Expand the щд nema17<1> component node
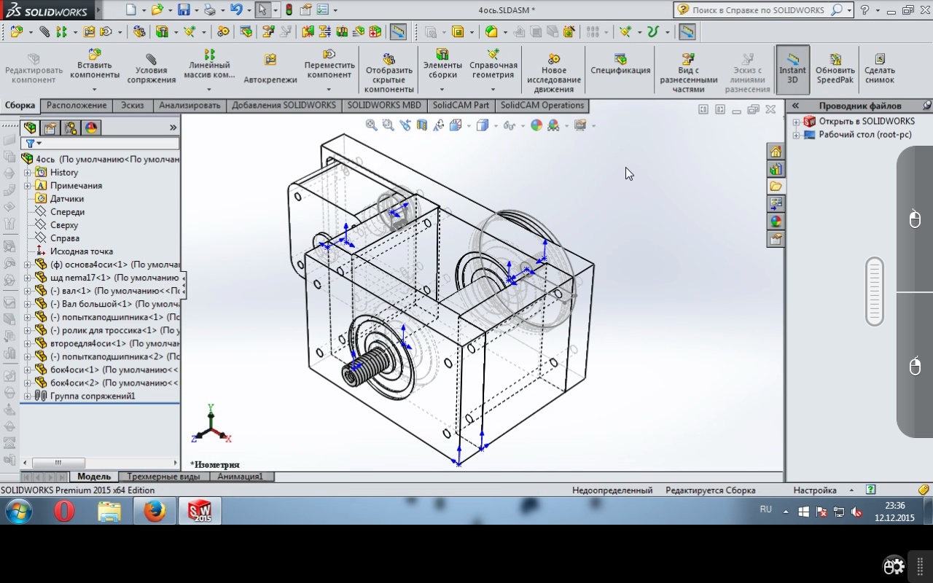 point(28,278)
